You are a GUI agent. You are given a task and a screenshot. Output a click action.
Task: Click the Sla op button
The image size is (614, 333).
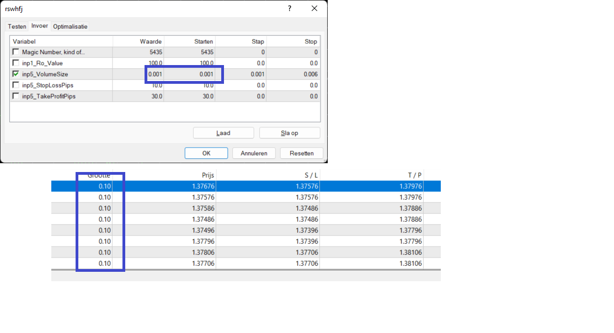point(290,133)
